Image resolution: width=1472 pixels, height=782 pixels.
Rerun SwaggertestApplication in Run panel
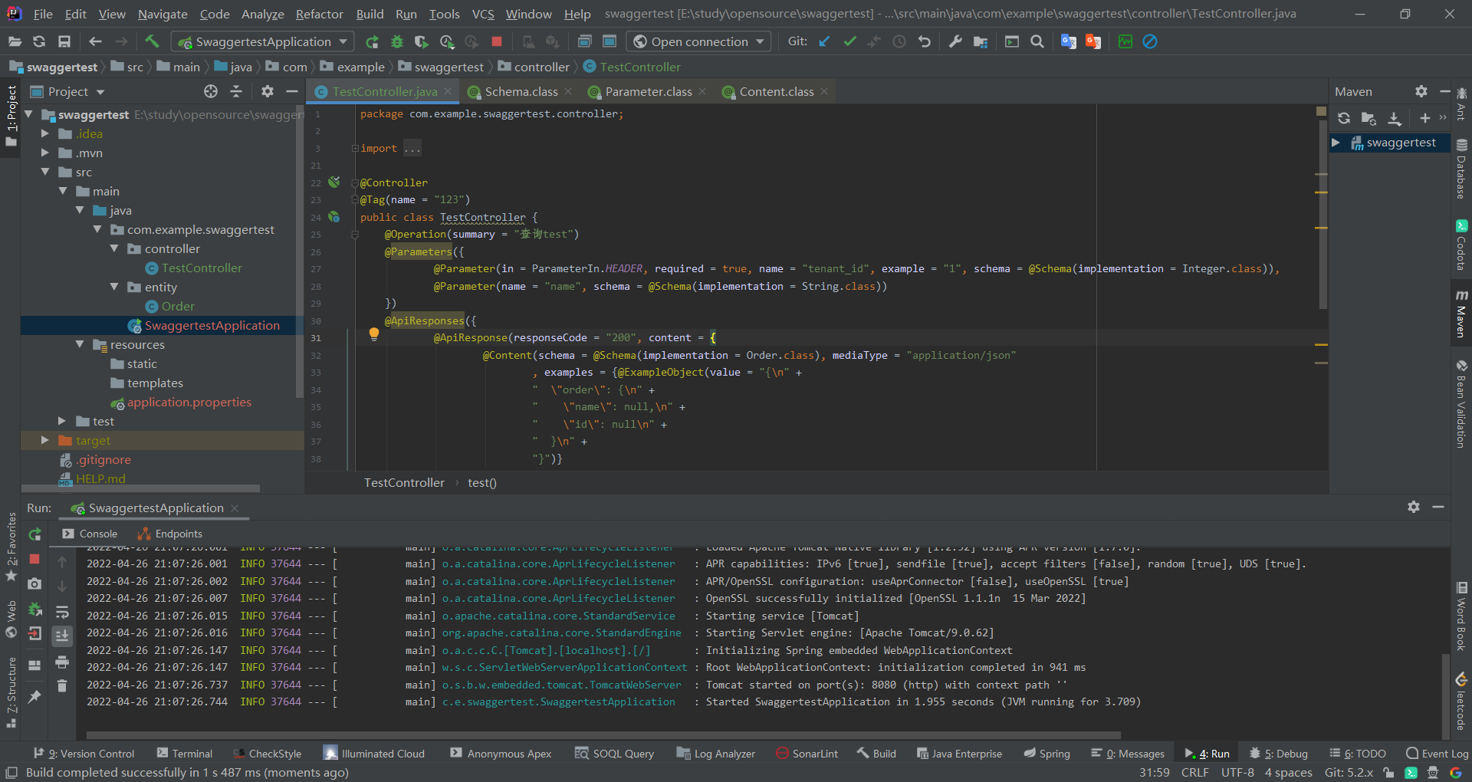point(34,534)
